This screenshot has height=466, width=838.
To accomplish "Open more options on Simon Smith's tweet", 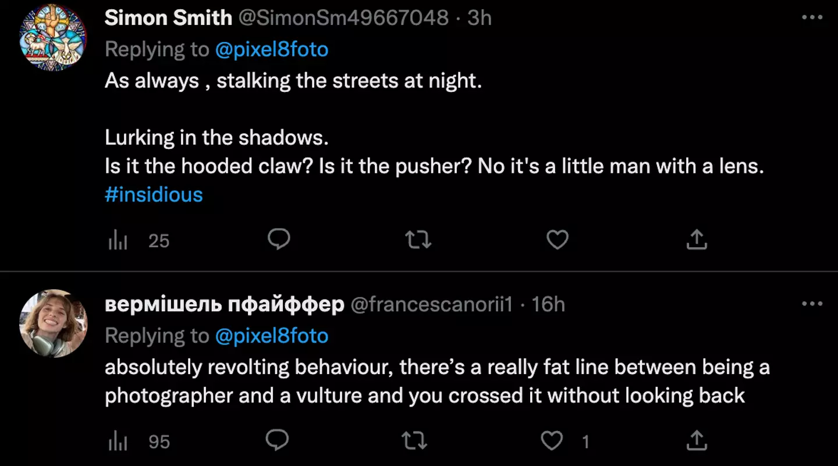I will [812, 18].
